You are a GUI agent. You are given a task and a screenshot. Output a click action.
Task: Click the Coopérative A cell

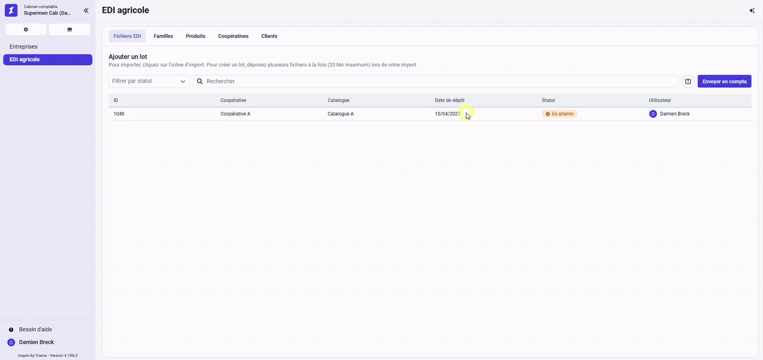[x=235, y=114]
